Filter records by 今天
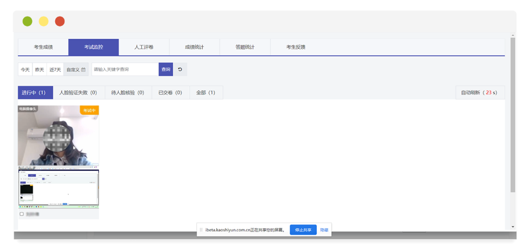Image resolution: width=527 pixels, height=252 pixels. tap(25, 69)
